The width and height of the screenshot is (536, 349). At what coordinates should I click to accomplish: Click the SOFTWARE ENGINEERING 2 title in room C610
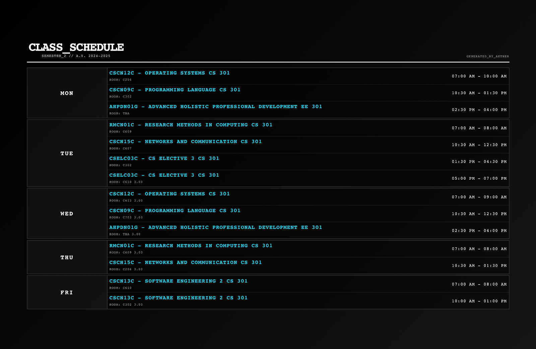[179, 281]
